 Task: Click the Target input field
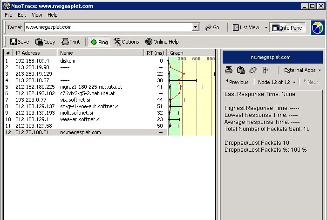click(108, 27)
